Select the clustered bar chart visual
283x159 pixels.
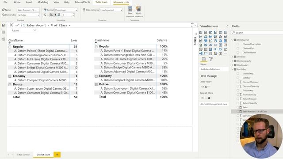pyautogui.click(x=210, y=32)
